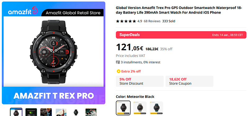Click the five-star rating icons

pos(126,21)
